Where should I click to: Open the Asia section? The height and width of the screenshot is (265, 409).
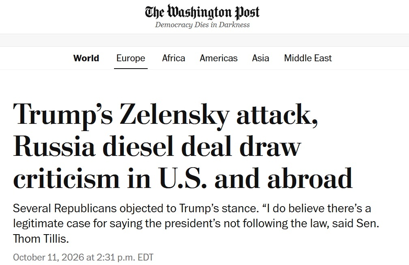click(x=260, y=58)
